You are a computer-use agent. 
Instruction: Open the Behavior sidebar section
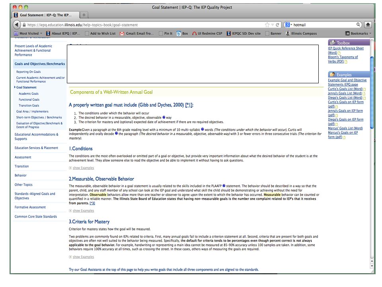(x=20, y=175)
